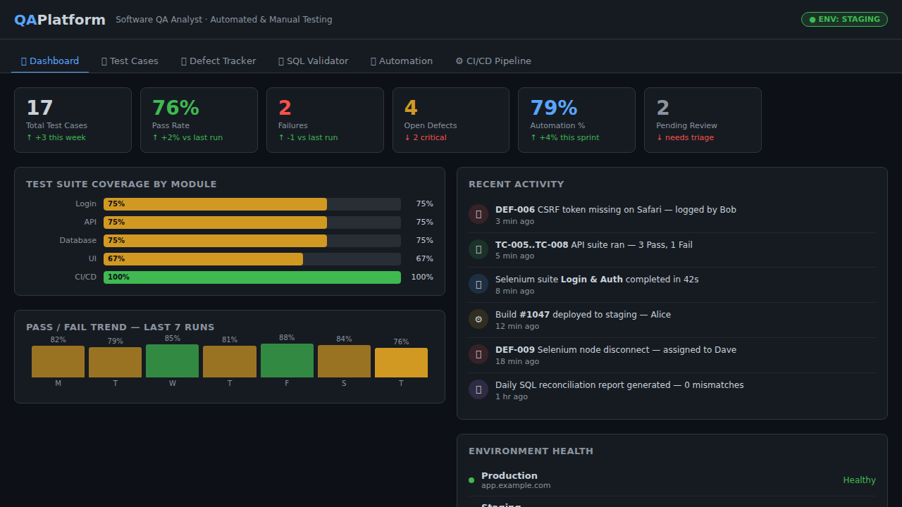The width and height of the screenshot is (902, 507).
Task: Click the CI/CD Pipeline gear icon
Action: click(x=461, y=61)
